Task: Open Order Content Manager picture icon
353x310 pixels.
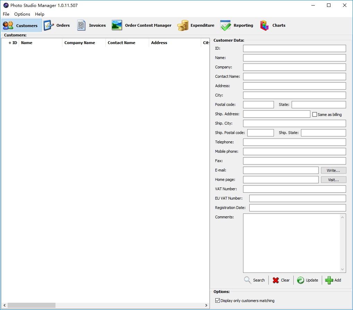Action: coord(117,25)
